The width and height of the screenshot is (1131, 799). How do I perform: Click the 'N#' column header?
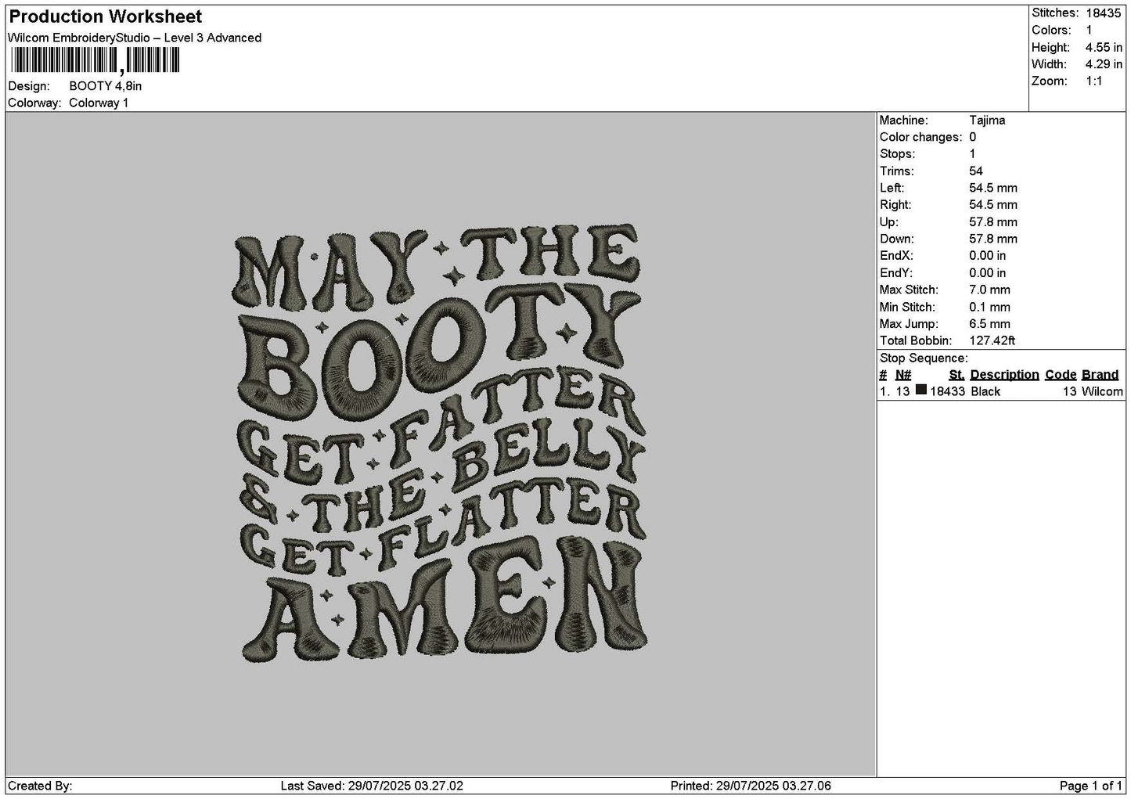(903, 375)
